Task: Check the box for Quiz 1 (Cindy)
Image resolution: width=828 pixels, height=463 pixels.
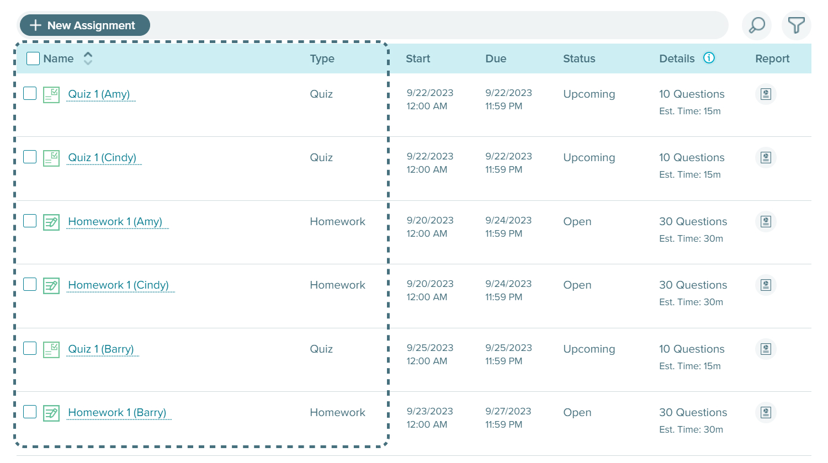Action: (30, 157)
